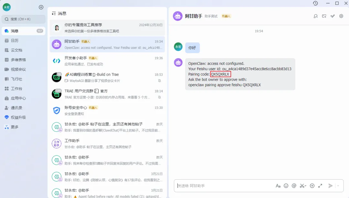Click the 阿甘助手 title in chat header

194,16
